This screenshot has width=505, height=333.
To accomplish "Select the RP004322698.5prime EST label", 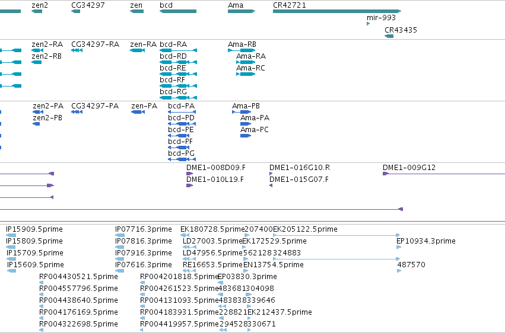I will [x=78, y=324].
